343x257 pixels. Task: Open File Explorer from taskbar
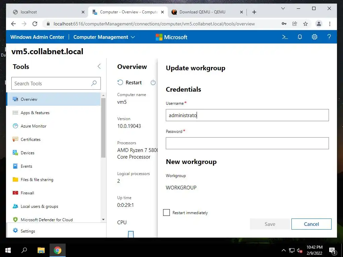click(41, 250)
